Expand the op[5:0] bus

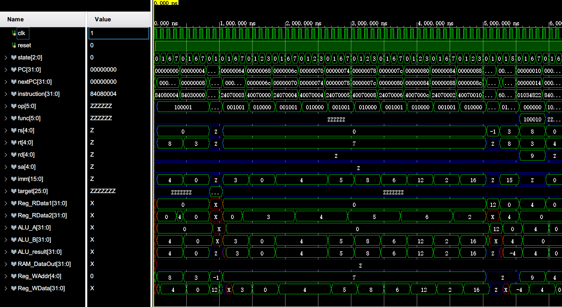6,106
